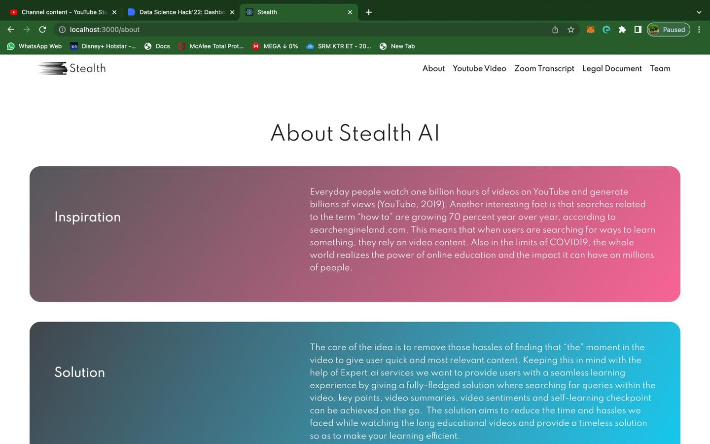Click the Stealth logo
This screenshot has width=710, height=444.
click(72, 68)
